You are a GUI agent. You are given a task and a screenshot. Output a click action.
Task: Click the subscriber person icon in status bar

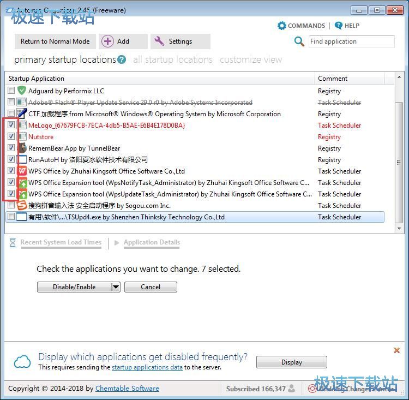tap(292, 388)
